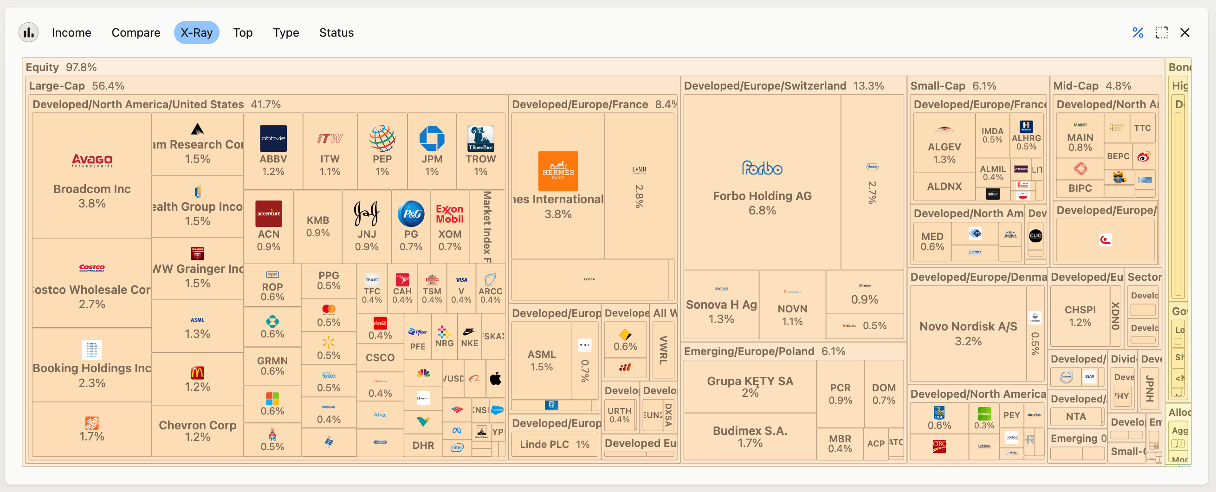Click the Nike NKE logo tile
This screenshot has width=1216, height=492.
coord(469,337)
